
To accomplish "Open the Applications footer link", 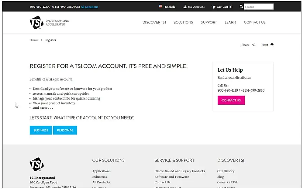I will 101,171.
